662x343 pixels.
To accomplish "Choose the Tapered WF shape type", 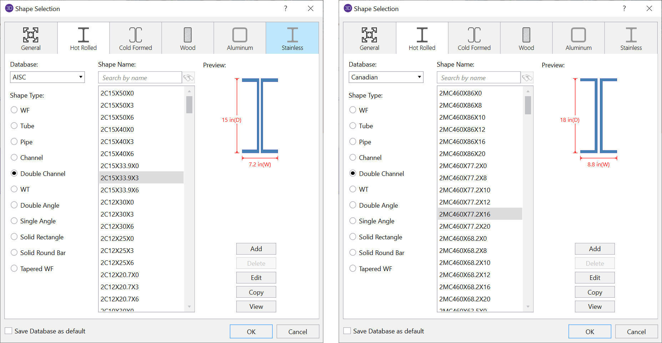I will coord(14,269).
